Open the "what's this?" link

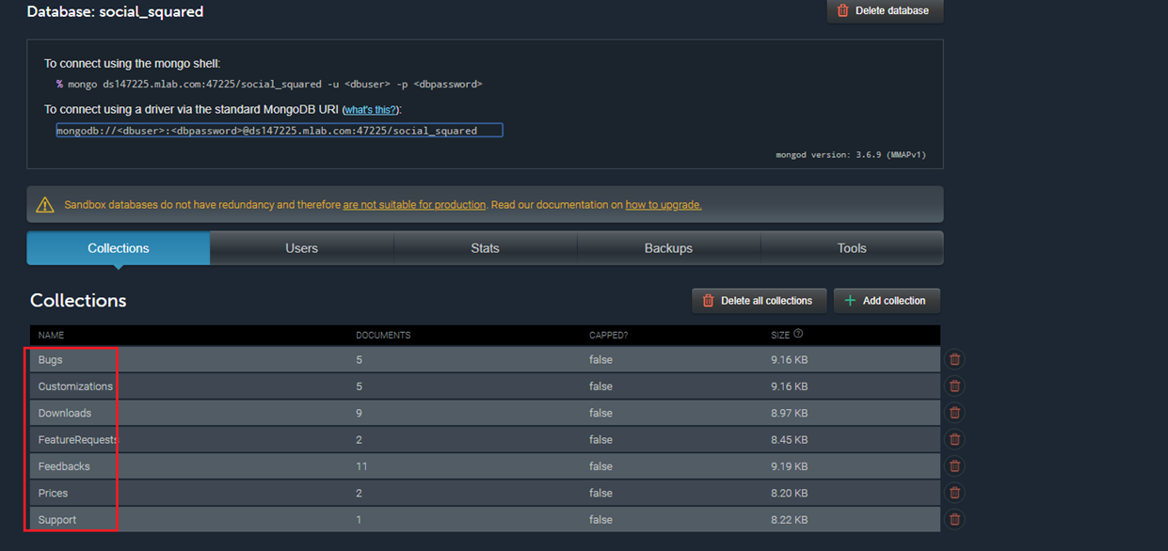370,110
